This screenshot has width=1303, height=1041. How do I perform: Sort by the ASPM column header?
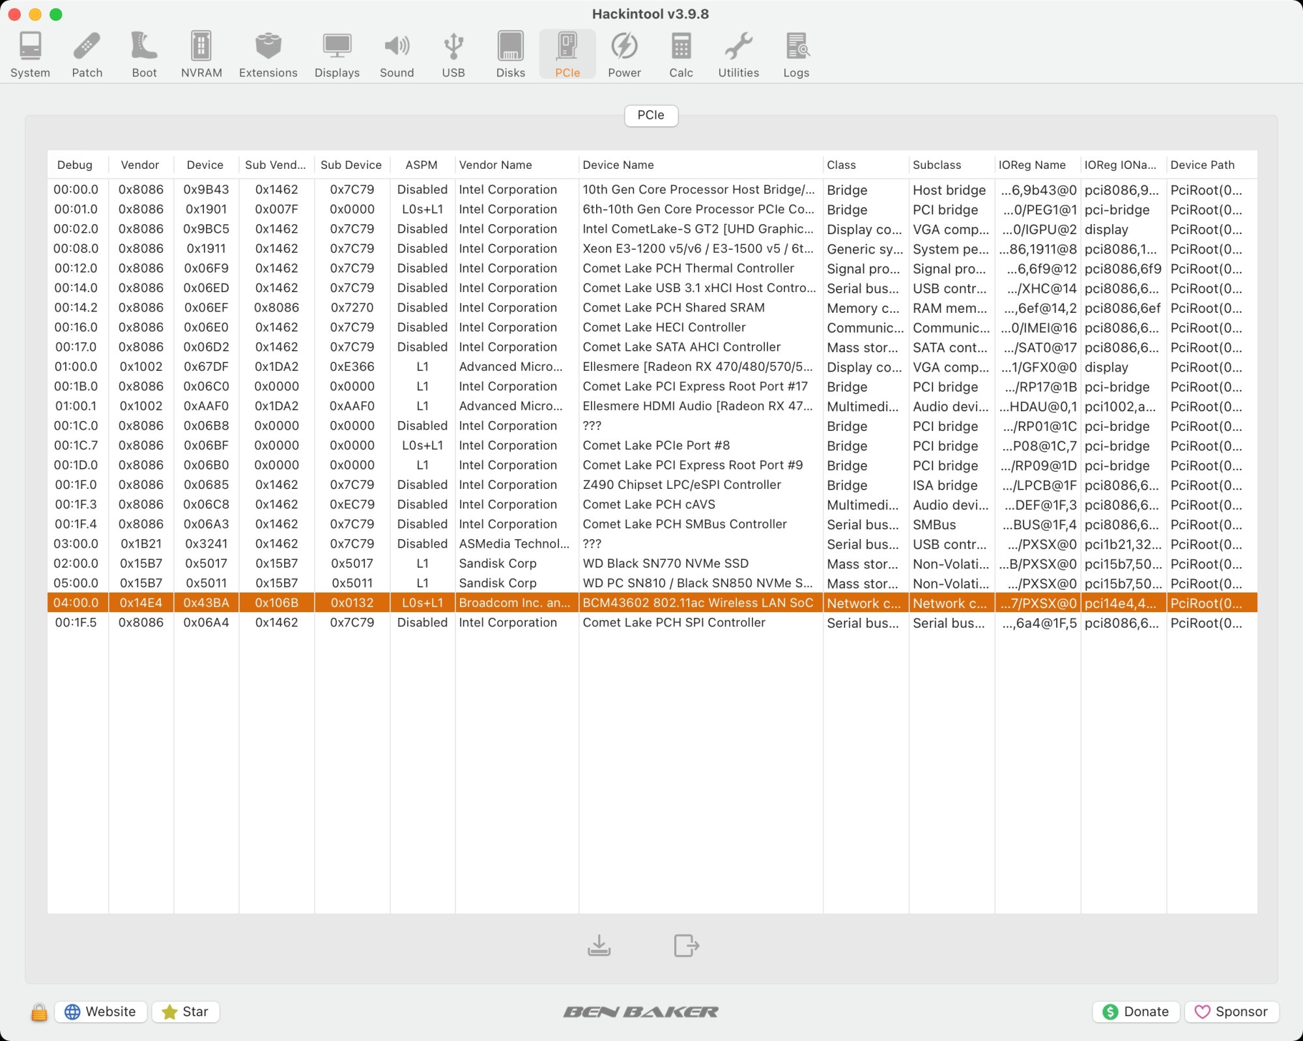coord(421,165)
